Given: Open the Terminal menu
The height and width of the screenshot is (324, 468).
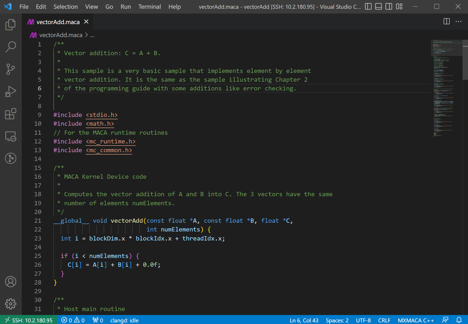Looking at the screenshot, I should (149, 7).
